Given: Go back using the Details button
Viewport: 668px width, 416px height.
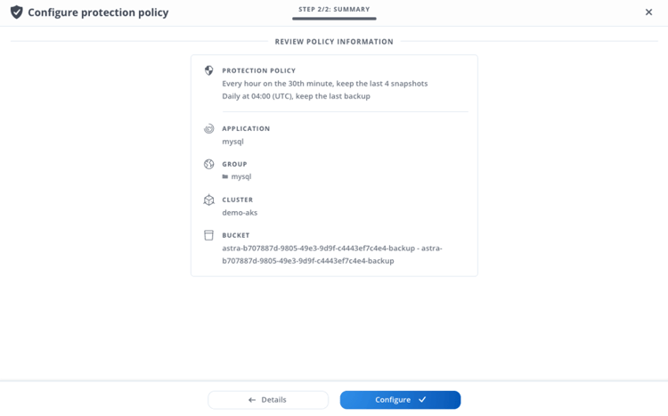Looking at the screenshot, I should pyautogui.click(x=268, y=400).
